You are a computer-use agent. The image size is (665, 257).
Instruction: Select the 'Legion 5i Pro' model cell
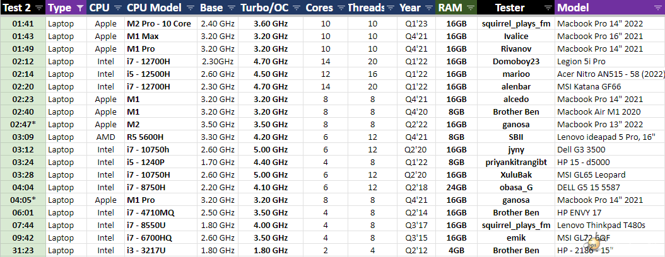tap(610, 61)
